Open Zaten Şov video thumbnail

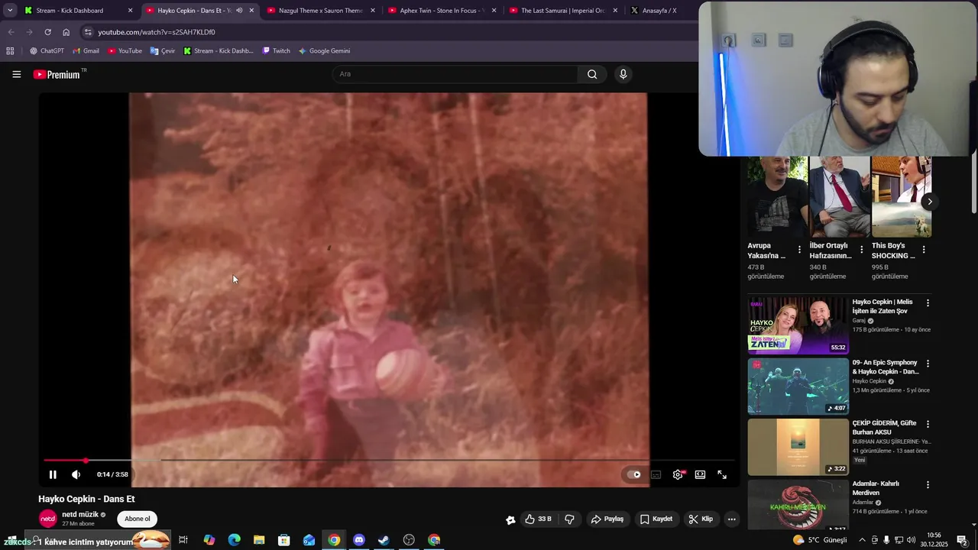(798, 325)
